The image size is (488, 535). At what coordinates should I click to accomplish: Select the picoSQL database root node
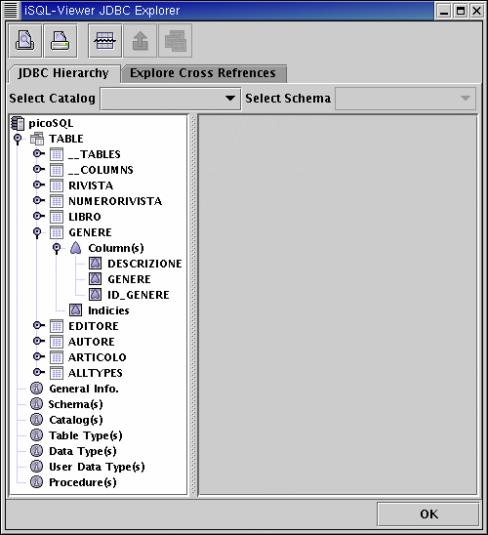(x=51, y=123)
